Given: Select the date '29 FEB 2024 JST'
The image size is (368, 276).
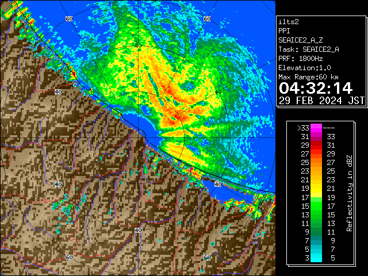Looking at the screenshot, I should (x=322, y=101).
